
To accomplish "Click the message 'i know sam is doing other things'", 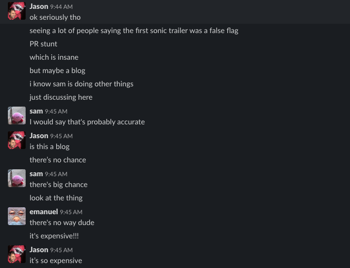I will click(81, 84).
